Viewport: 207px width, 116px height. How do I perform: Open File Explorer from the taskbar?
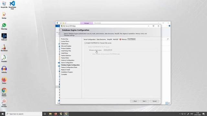pos(50,114)
